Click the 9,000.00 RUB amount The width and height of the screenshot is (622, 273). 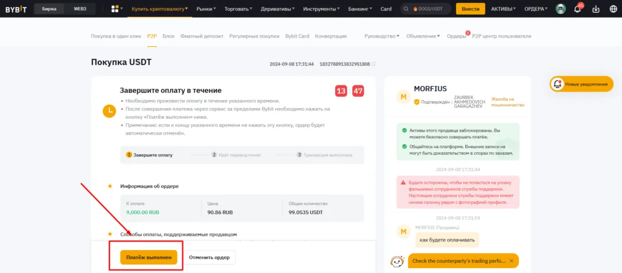coord(142,212)
